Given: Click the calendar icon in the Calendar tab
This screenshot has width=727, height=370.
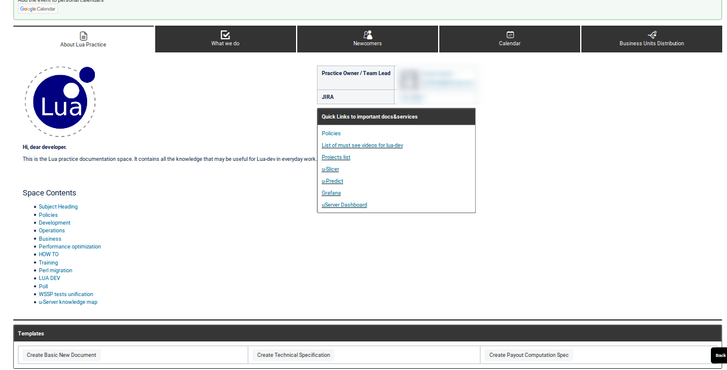Looking at the screenshot, I should 510,35.
